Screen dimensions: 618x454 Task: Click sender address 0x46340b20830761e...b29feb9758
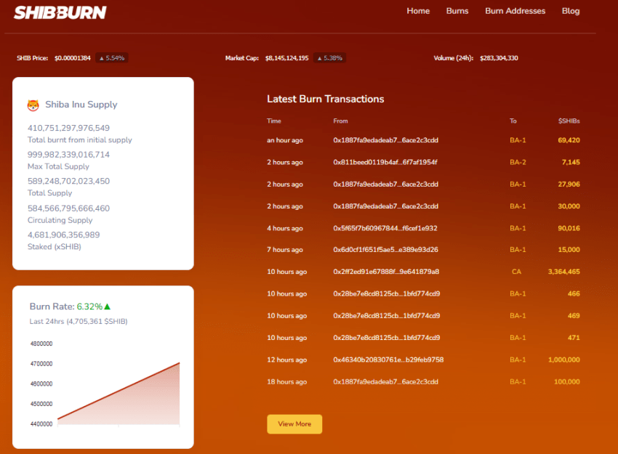click(388, 360)
